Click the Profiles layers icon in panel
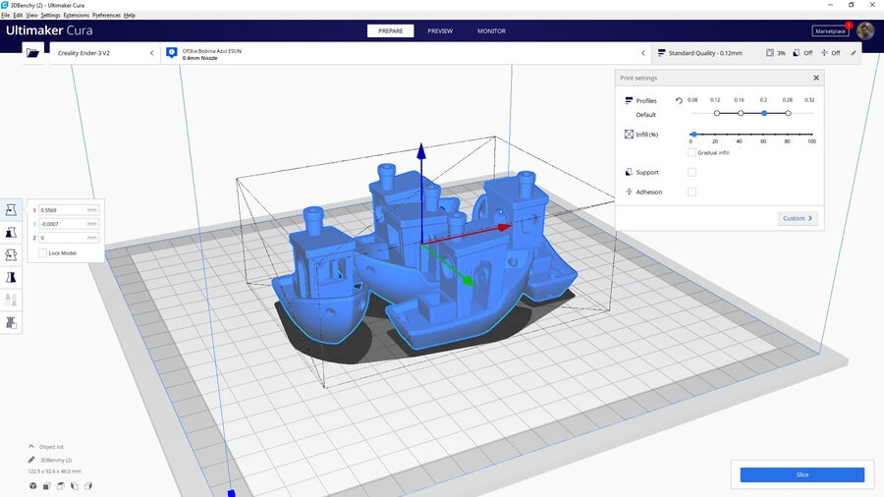The width and height of the screenshot is (884, 497). click(x=629, y=100)
